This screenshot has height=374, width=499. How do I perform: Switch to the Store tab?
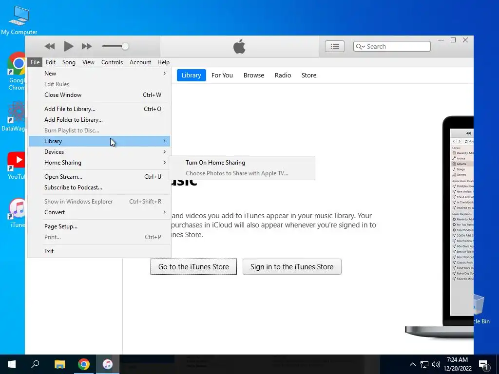coord(309,75)
